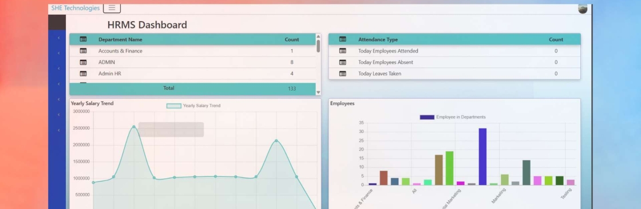Click the Admin HR row icon
Viewport: 641px width, 209px height.
coord(83,74)
